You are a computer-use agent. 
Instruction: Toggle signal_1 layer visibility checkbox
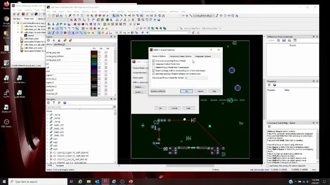coord(106,75)
